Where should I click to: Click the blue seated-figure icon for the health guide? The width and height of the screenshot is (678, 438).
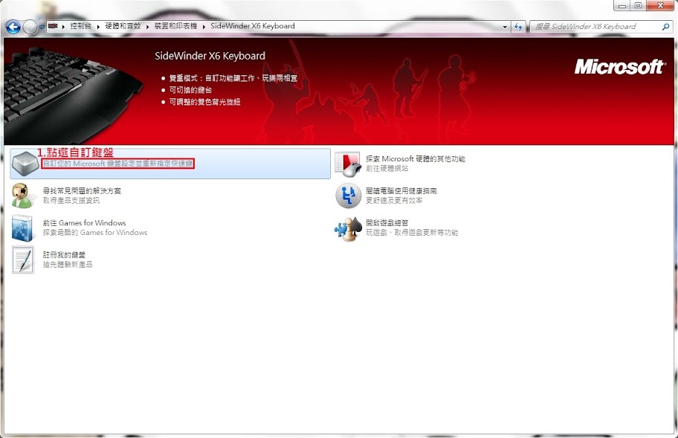(x=348, y=196)
